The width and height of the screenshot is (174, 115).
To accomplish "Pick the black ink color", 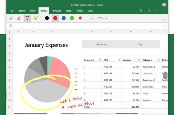I will pyautogui.click(x=47, y=18).
